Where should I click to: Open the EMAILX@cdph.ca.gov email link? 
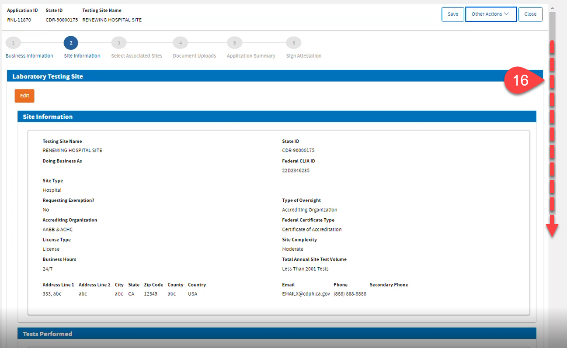306,293
